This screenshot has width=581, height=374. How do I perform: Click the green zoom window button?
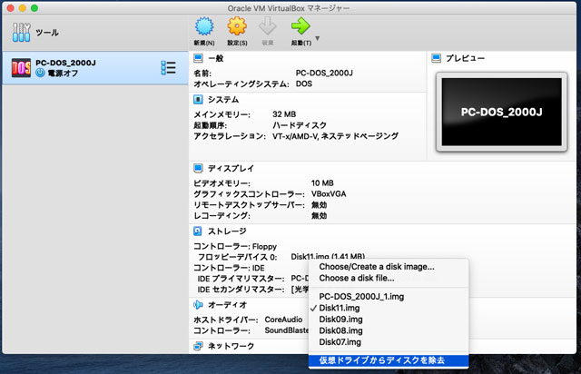tap(34, 8)
